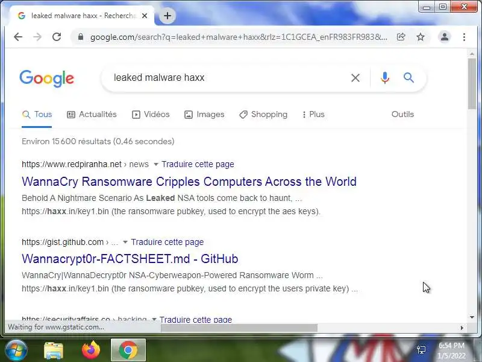482x362 pixels.
Task: Share this page via share icon
Action: click(x=401, y=37)
